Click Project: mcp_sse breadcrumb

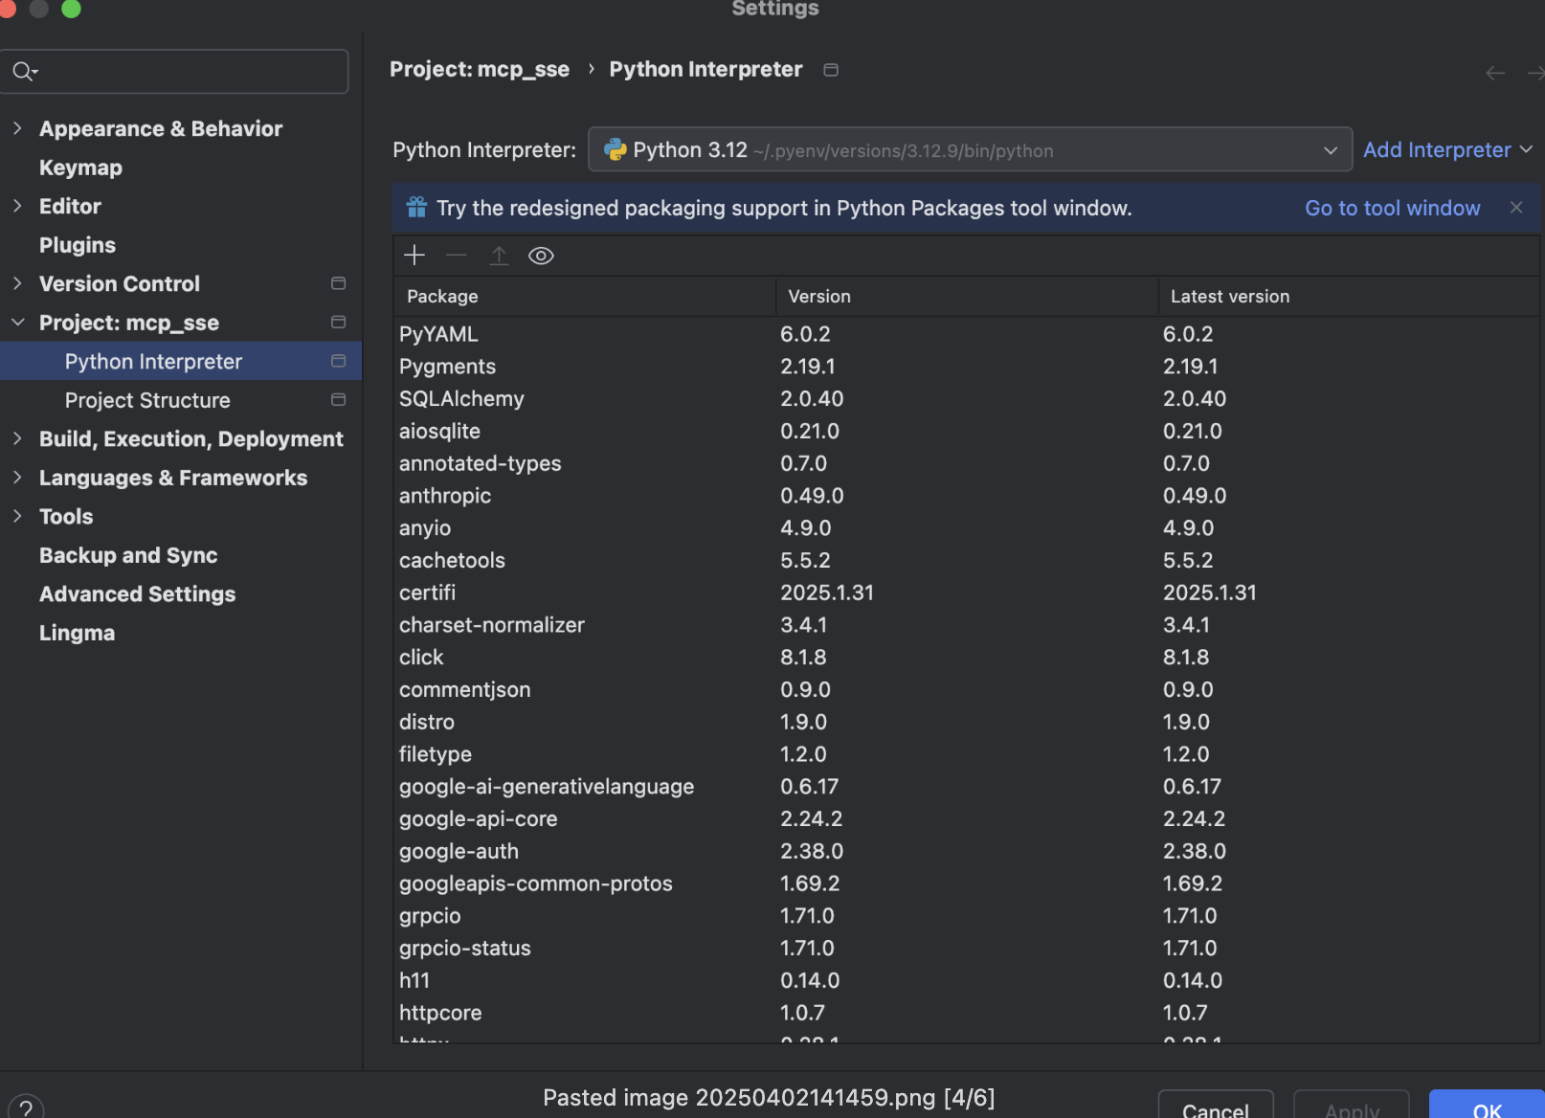click(480, 69)
